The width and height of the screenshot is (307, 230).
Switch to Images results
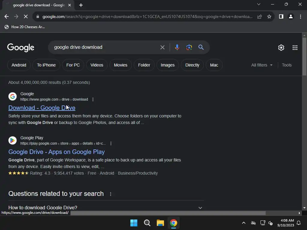[168, 65]
